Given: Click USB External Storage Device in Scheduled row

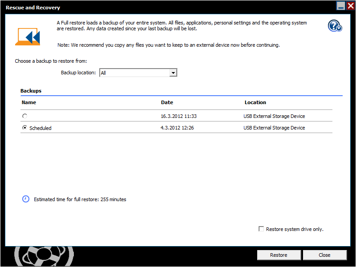Looking at the screenshot, I should tap(274, 128).
